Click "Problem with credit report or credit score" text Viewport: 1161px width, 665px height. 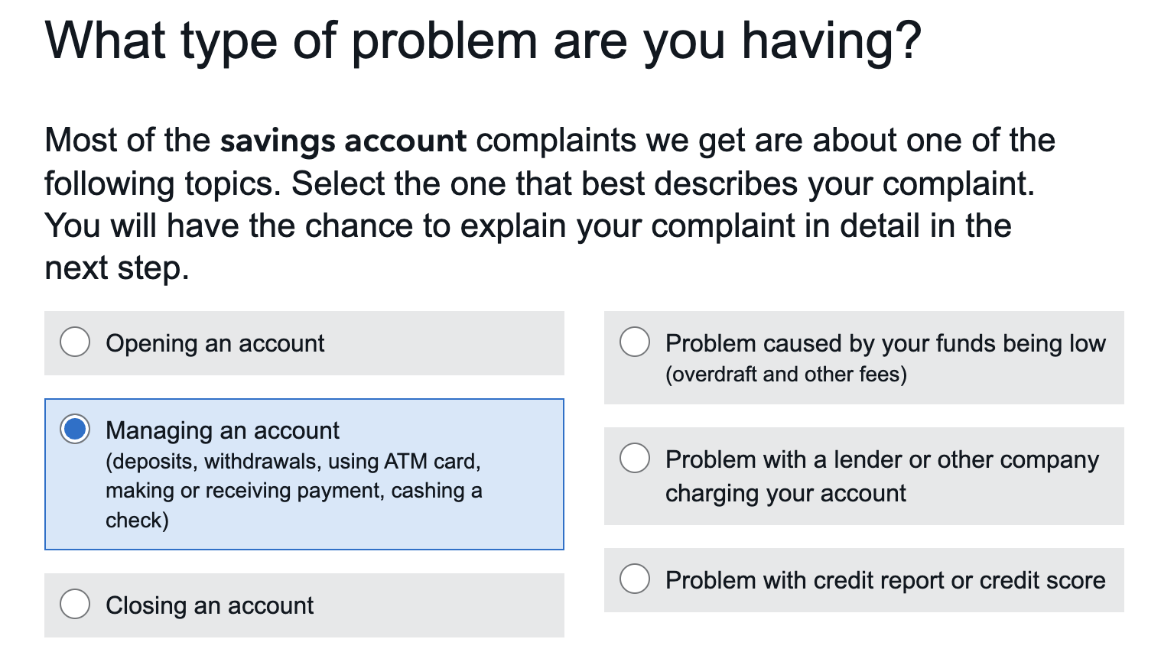point(885,580)
